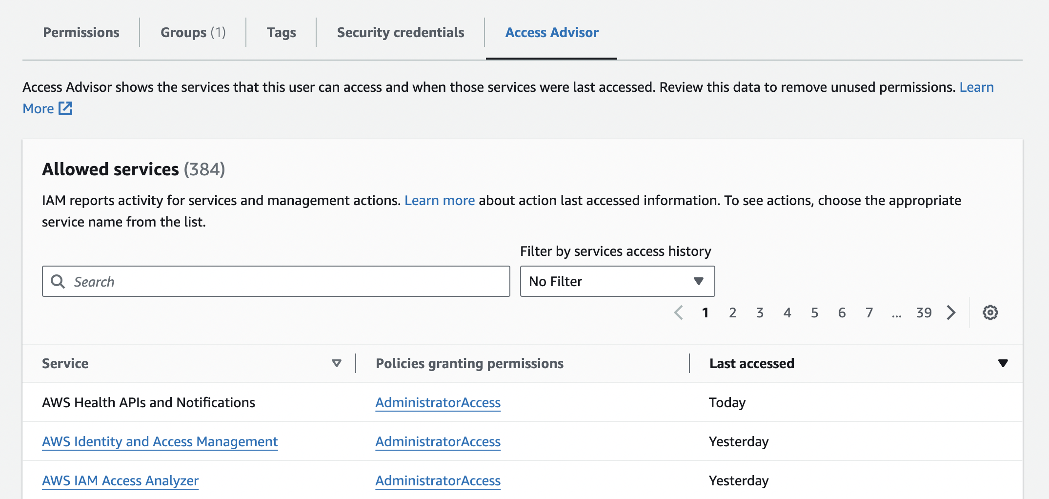Go to page 4 of results

click(787, 312)
